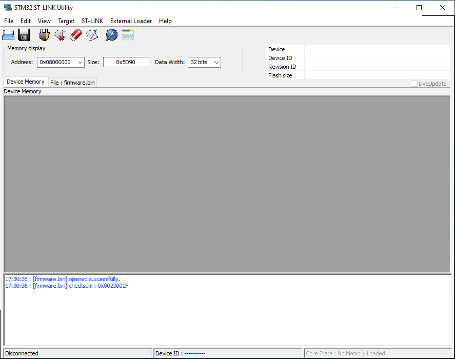Click the 'Device ID : ----------' status entry
This screenshot has width=455, height=359.
(180, 353)
